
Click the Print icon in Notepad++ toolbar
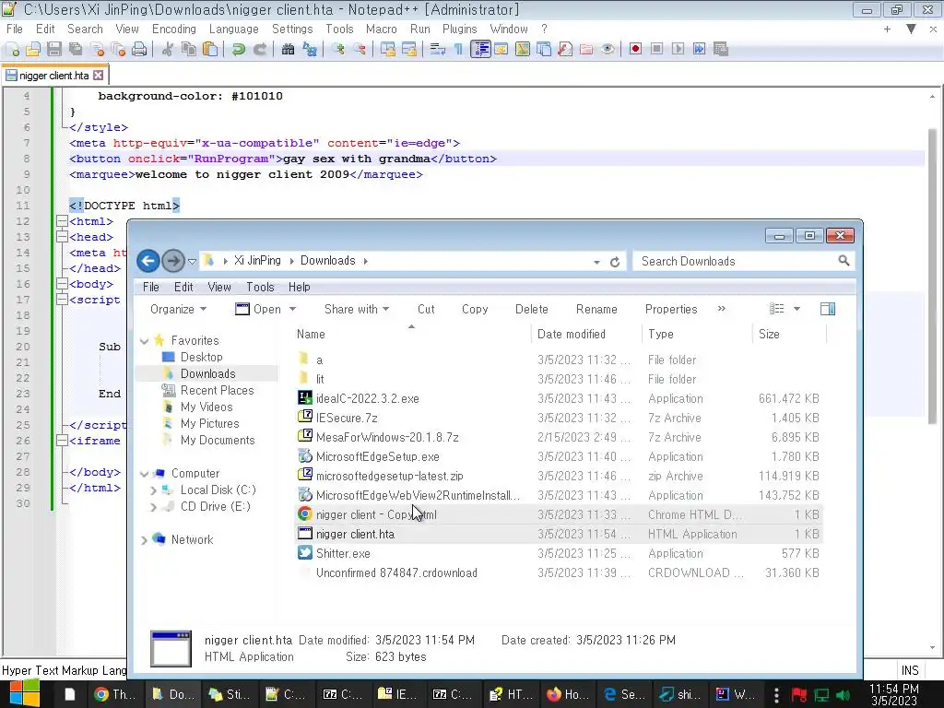139,50
